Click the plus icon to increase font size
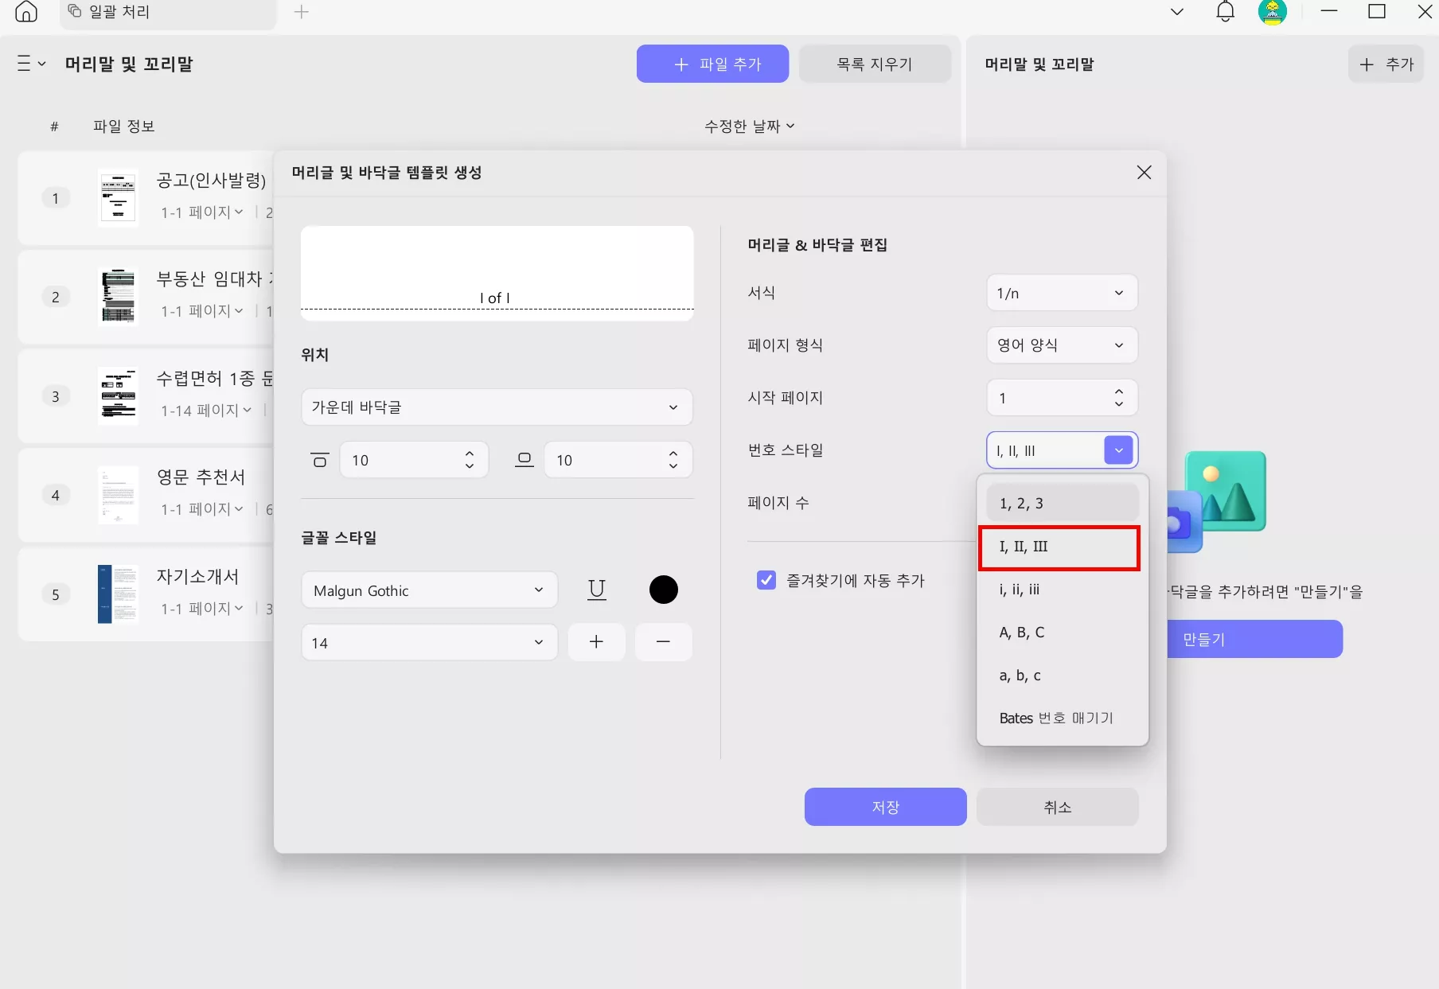 [597, 642]
